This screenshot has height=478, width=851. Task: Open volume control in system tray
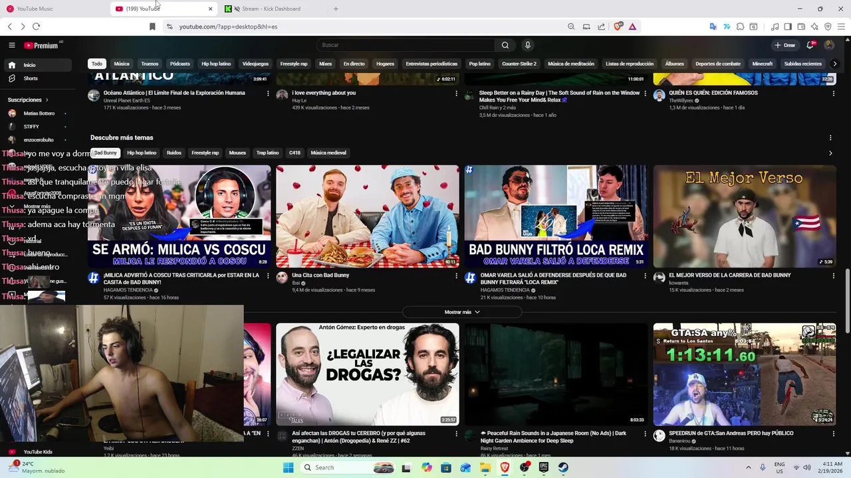pos(807,467)
